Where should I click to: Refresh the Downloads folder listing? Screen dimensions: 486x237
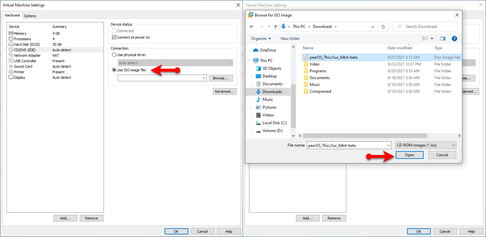383,27
